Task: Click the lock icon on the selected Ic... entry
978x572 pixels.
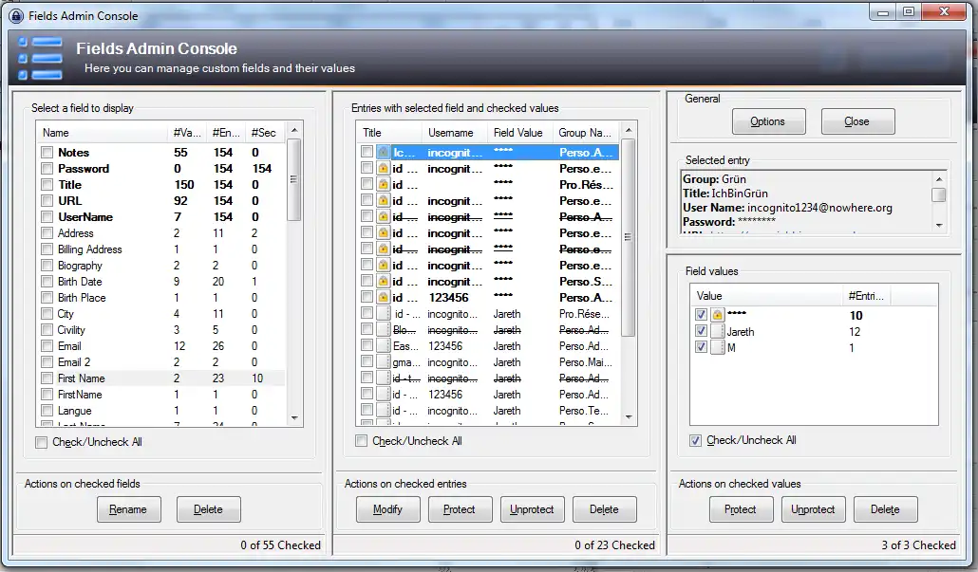Action: coord(383,152)
